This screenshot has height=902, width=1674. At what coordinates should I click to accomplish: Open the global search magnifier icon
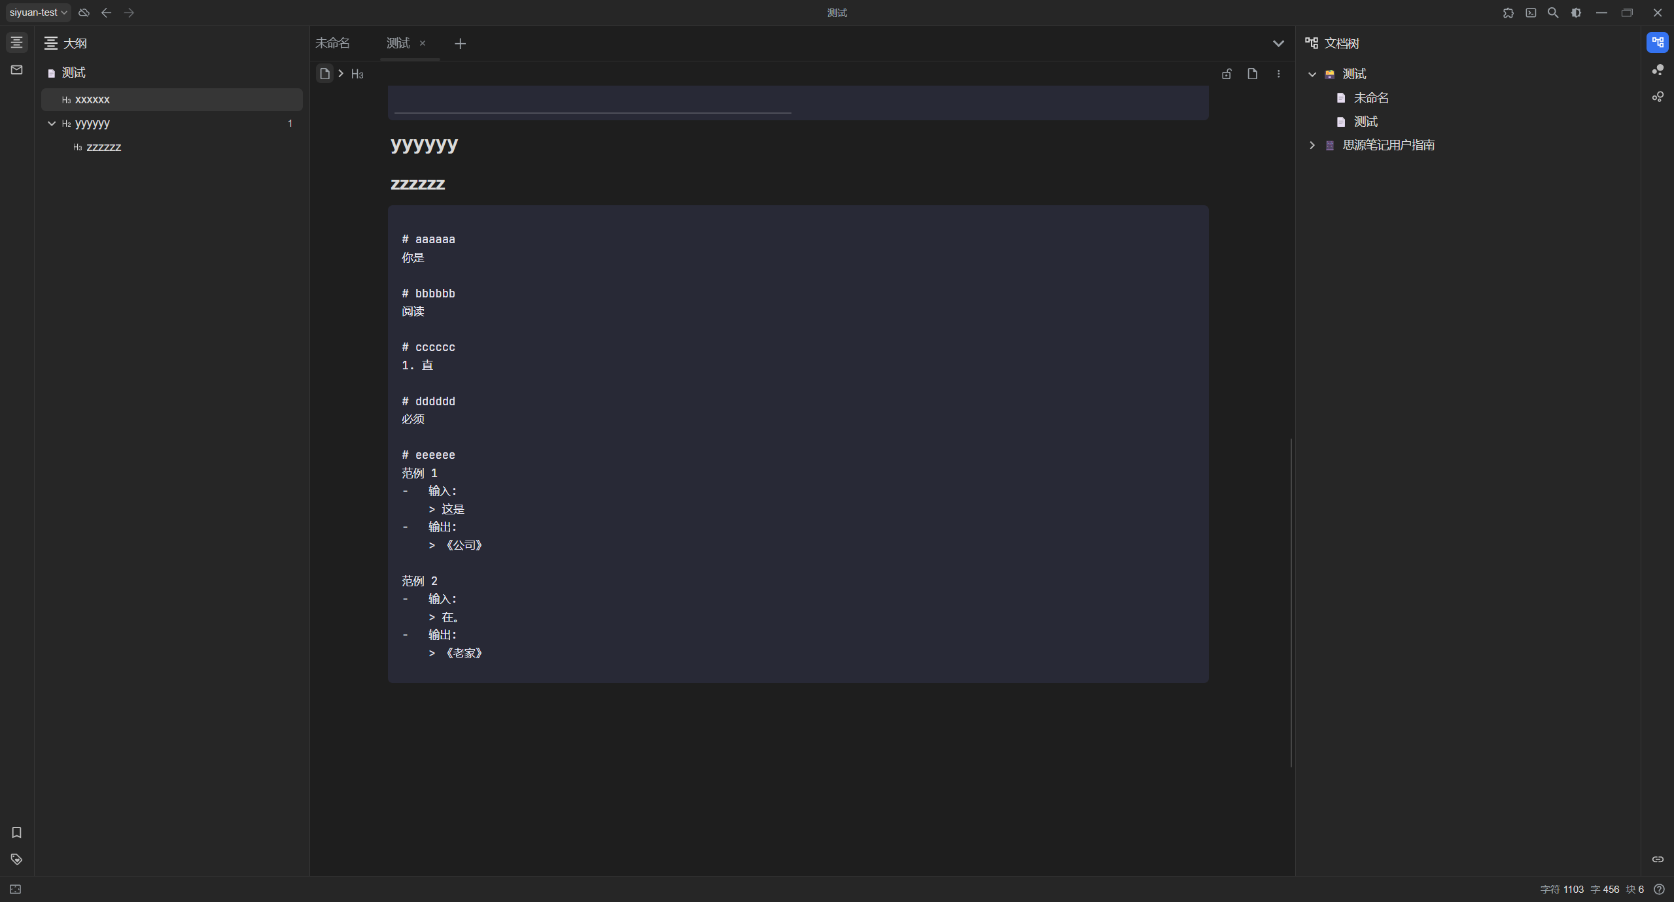(x=1552, y=12)
